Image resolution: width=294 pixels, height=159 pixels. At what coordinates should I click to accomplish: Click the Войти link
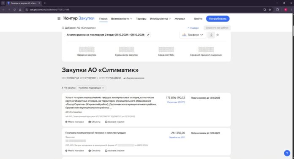point(198,19)
